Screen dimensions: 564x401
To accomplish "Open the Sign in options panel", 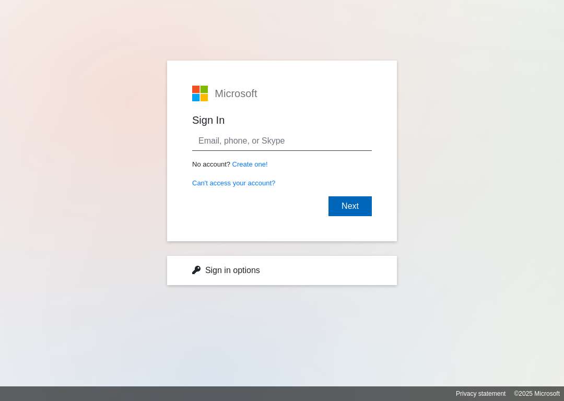I will pos(282,270).
